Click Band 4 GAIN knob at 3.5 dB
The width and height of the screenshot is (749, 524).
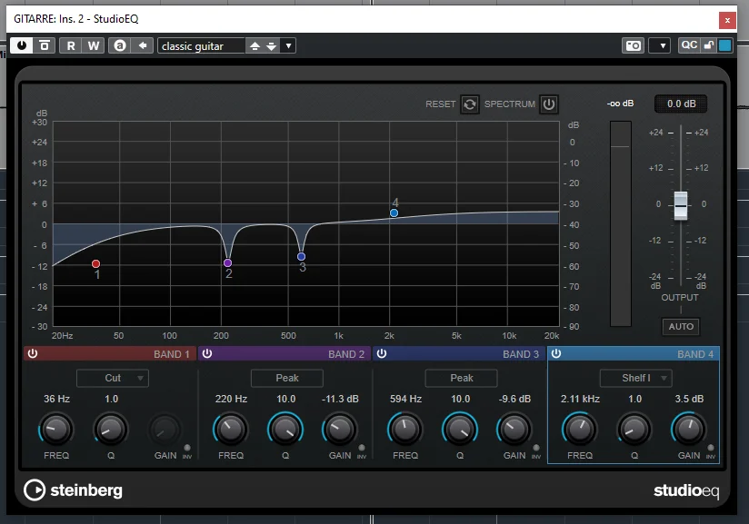click(x=689, y=429)
